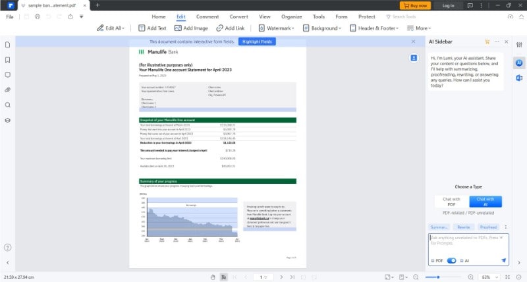Select Chat with PDF mode
The image size is (527, 282).
[451, 202]
